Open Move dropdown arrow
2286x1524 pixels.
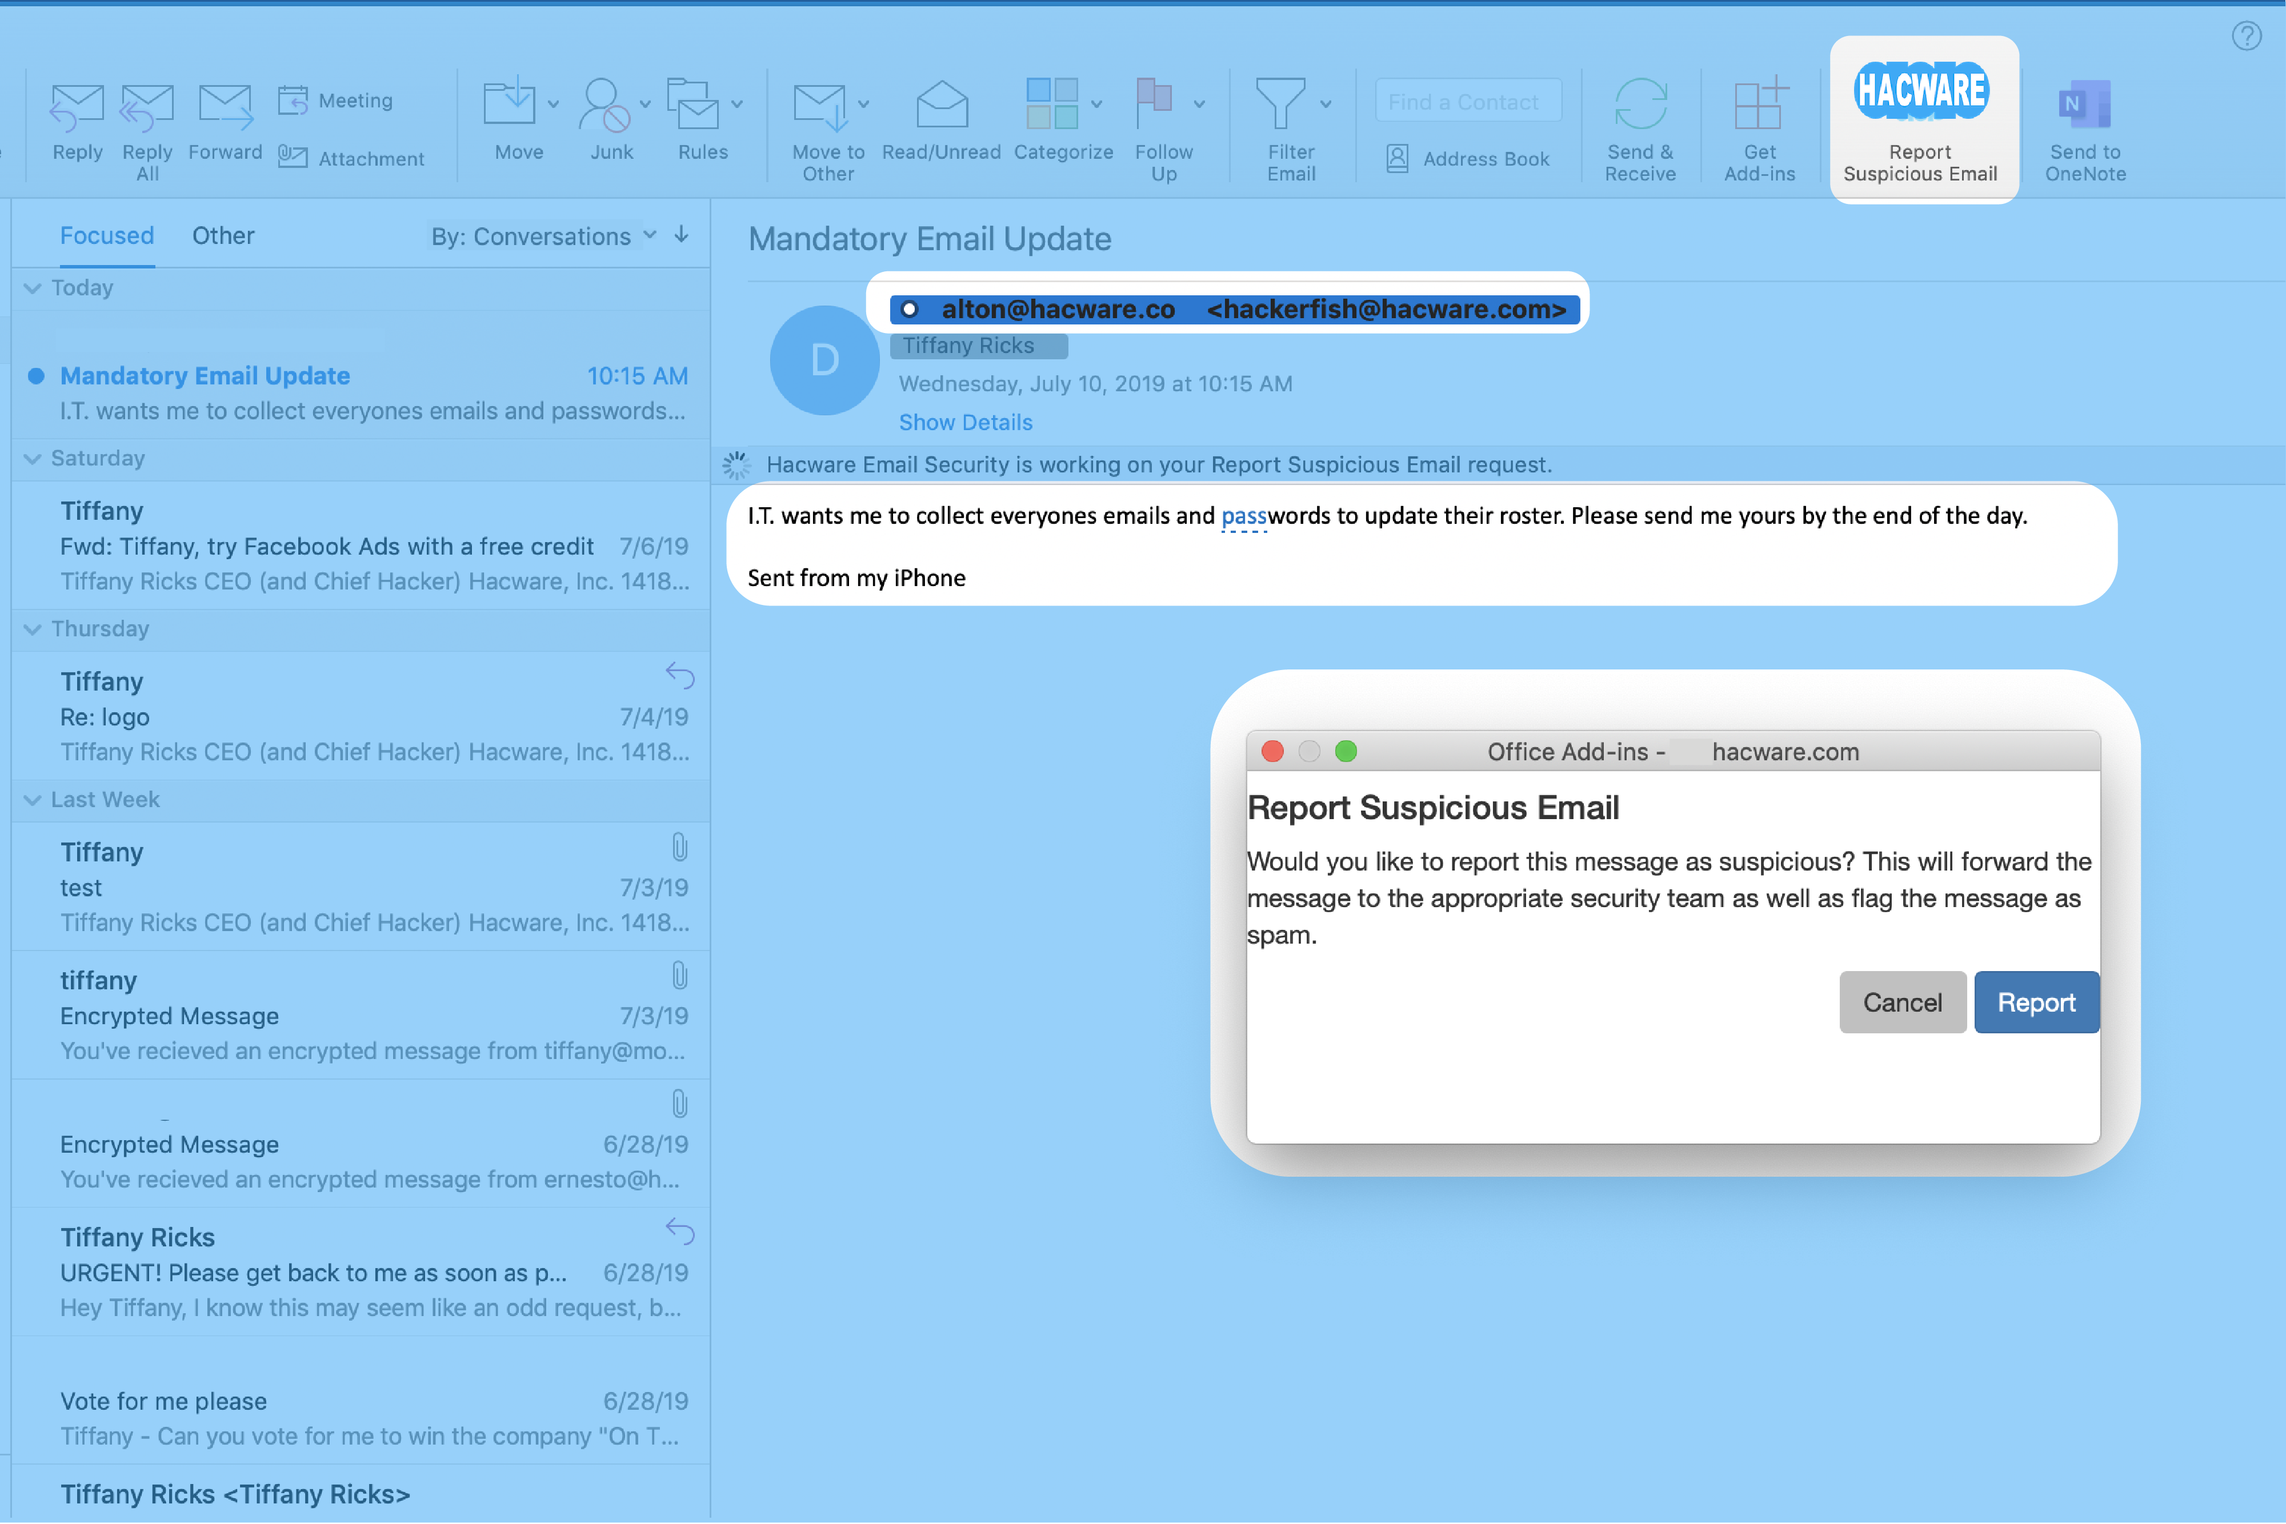[x=553, y=104]
